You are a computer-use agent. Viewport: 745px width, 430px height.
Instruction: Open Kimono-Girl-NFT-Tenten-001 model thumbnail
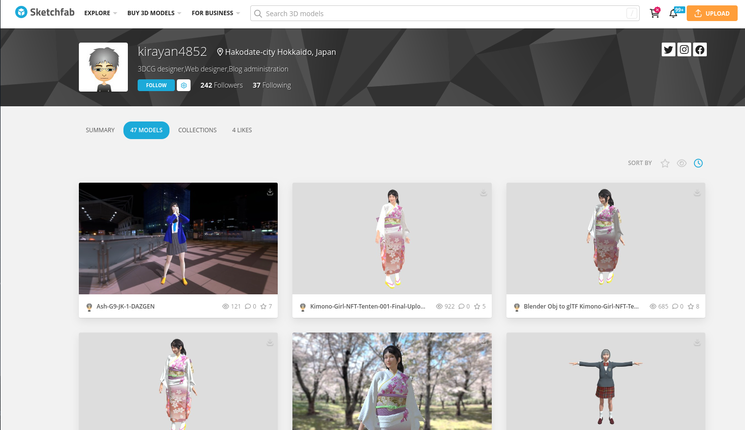tap(392, 239)
